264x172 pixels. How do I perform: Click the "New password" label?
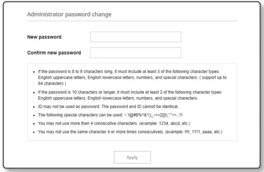click(x=44, y=37)
